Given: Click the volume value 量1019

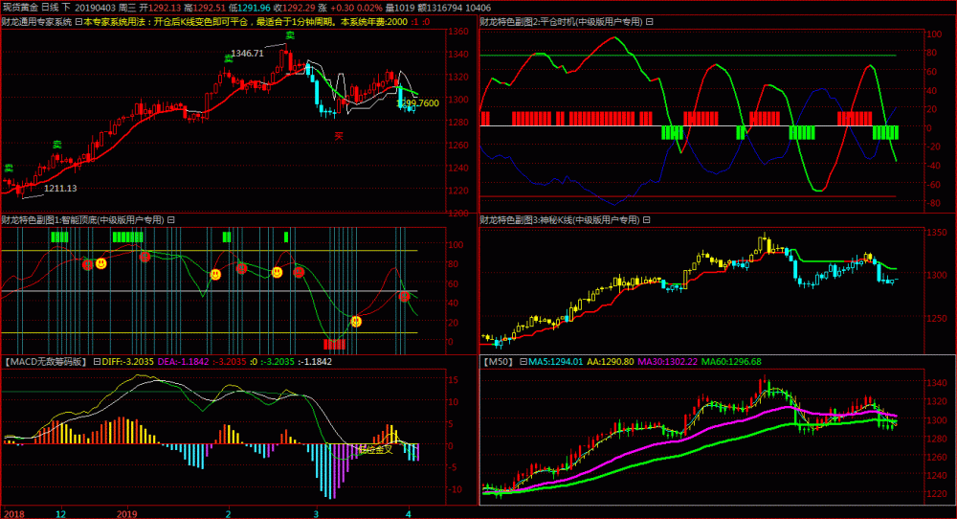Looking at the screenshot, I should (x=400, y=8).
